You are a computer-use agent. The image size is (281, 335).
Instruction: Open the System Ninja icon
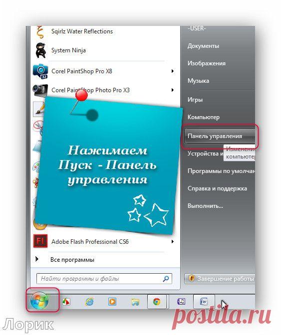click(x=40, y=50)
